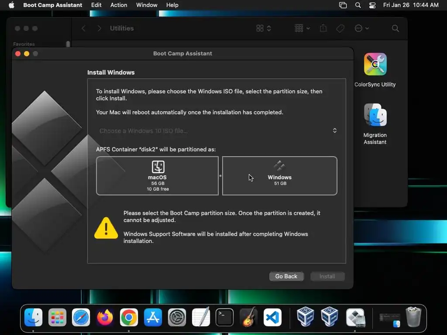Click the yellow warning triangle icon
447x335 pixels.
pos(106,228)
